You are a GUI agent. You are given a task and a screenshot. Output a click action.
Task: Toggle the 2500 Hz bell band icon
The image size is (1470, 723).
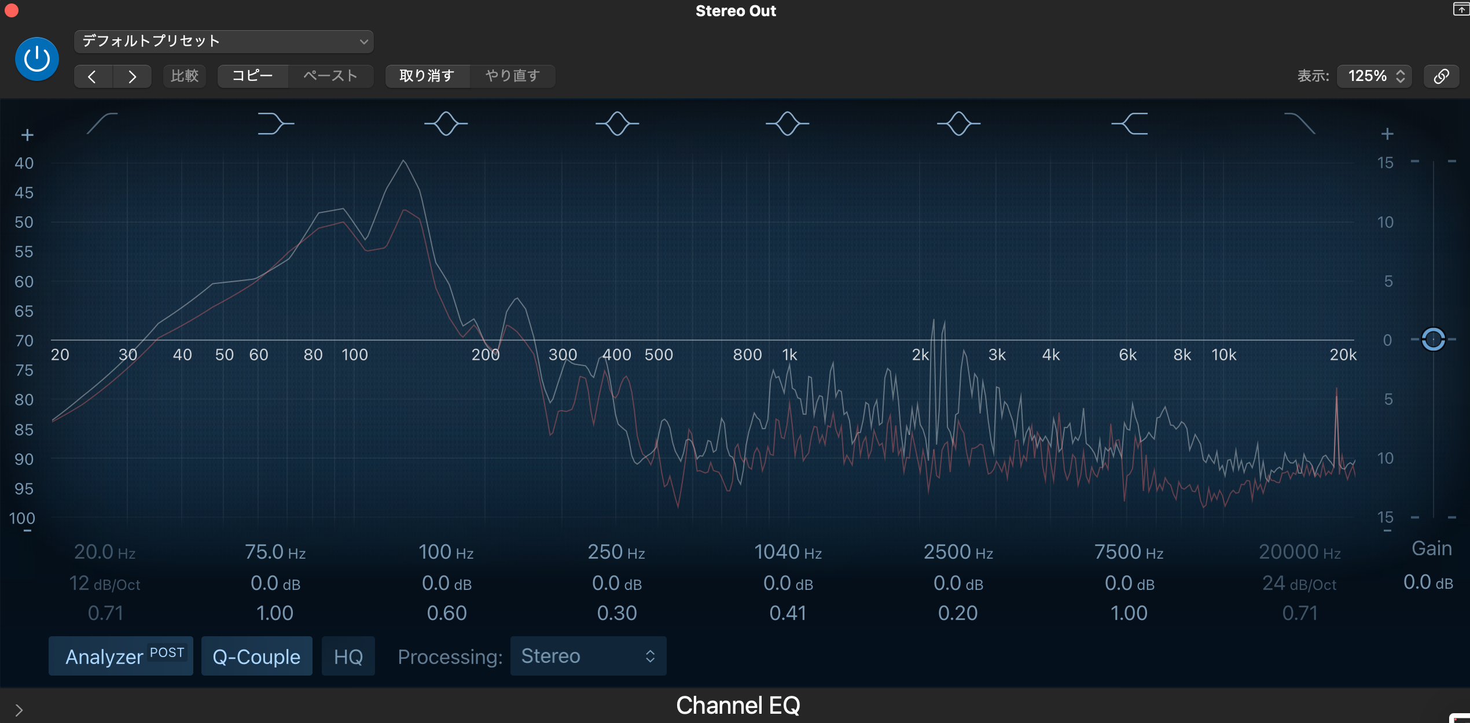pyautogui.click(x=958, y=124)
